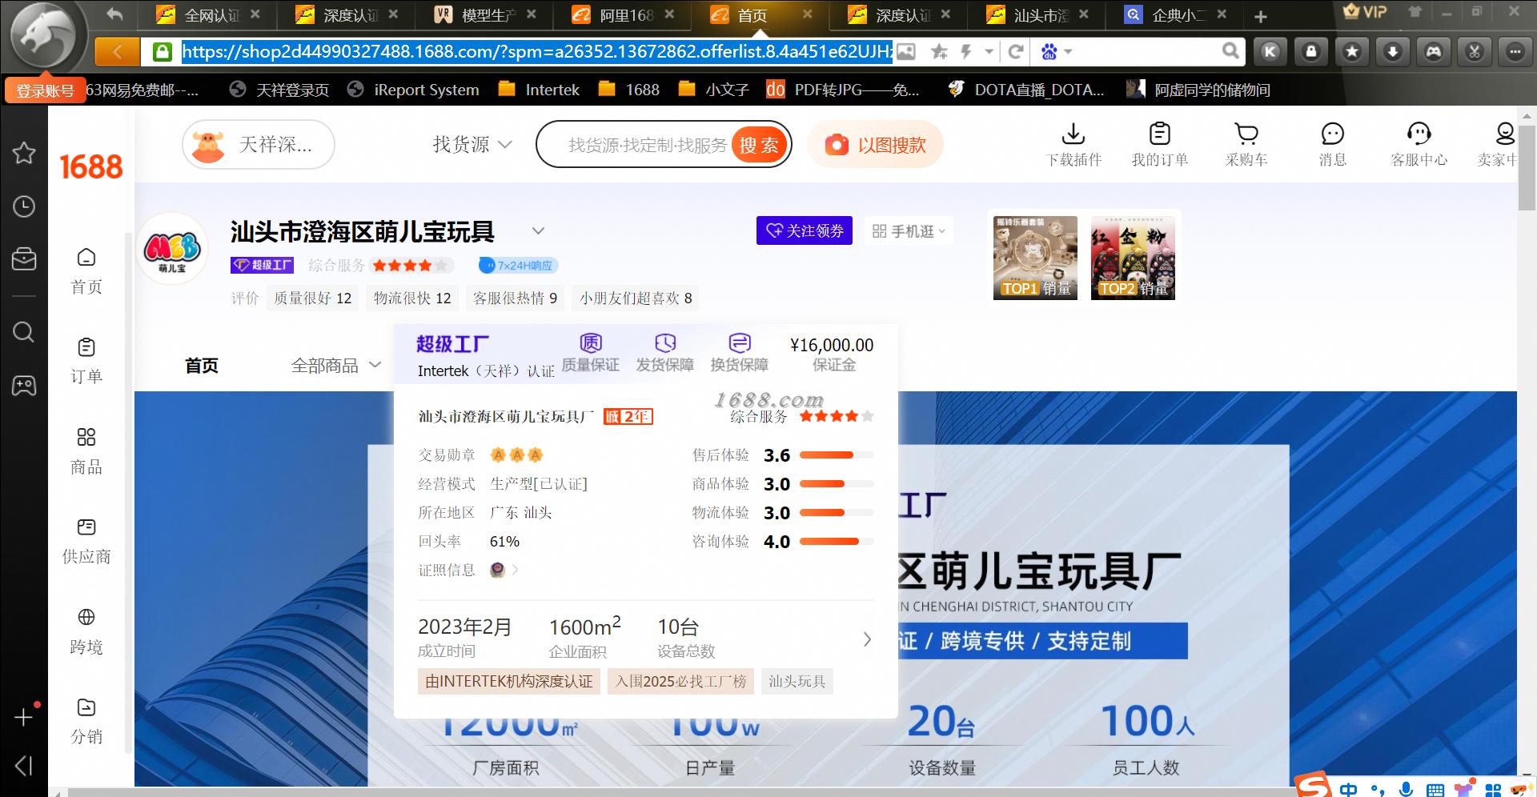
Task: Collapse the browser sidebar with the arrow icon
Action: [24, 766]
